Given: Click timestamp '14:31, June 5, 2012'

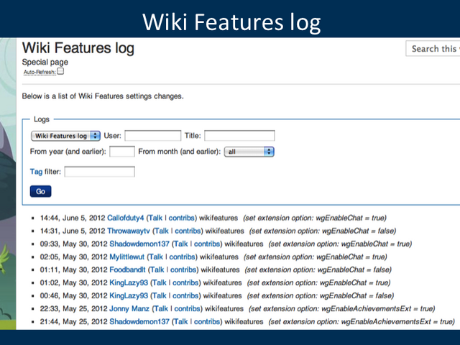Looking at the screenshot, I should point(73,231).
